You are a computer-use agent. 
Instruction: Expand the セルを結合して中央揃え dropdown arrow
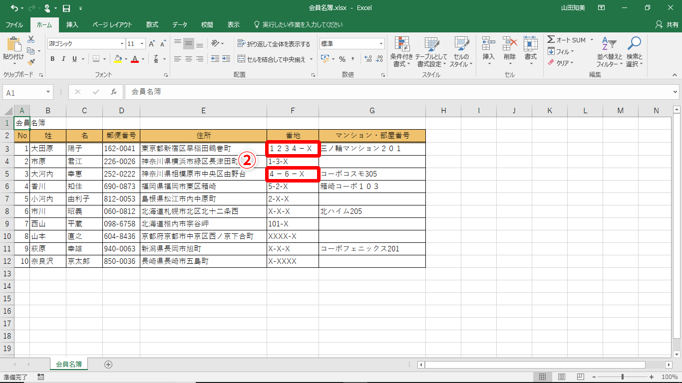311,59
